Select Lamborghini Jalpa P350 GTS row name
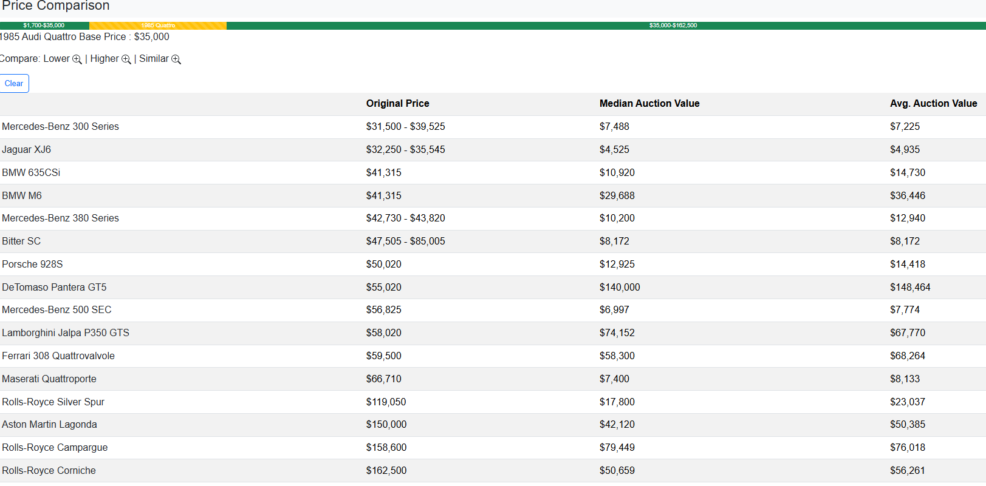The width and height of the screenshot is (986, 486). click(x=66, y=333)
